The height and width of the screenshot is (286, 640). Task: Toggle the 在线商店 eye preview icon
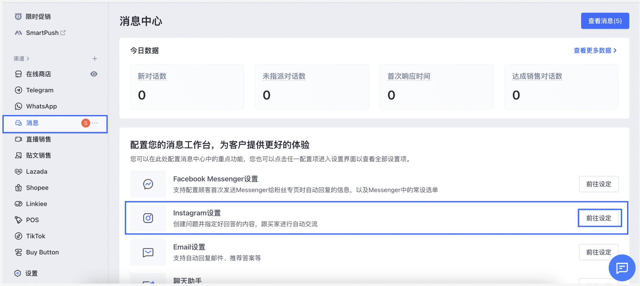click(x=94, y=74)
